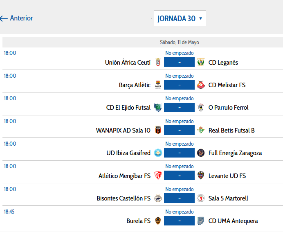Click the Barça Atlètic team crest
283x232 pixels.
point(158,85)
